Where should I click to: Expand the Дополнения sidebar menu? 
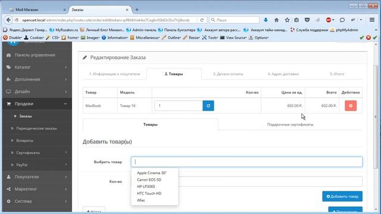[37, 79]
